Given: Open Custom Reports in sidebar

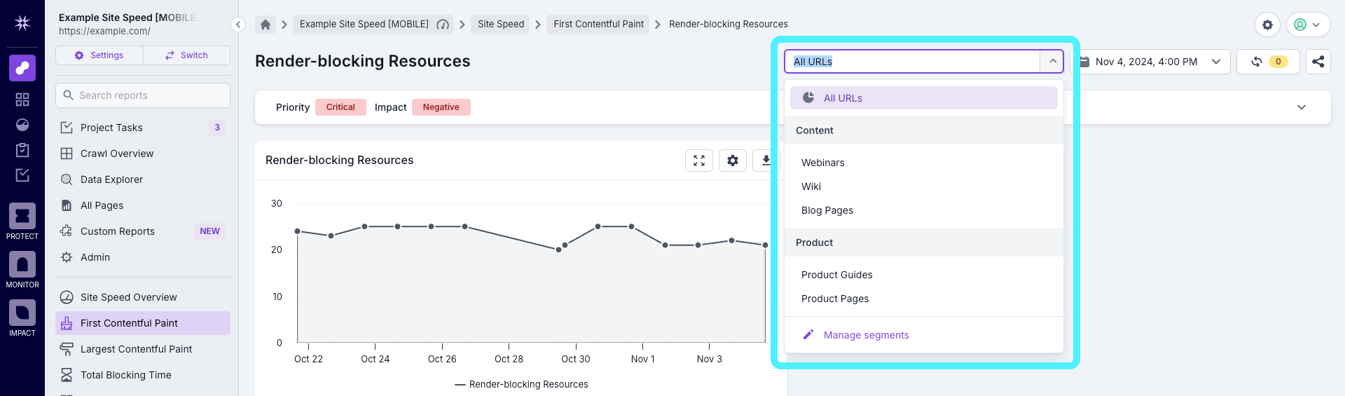Looking at the screenshot, I should [x=143, y=231].
